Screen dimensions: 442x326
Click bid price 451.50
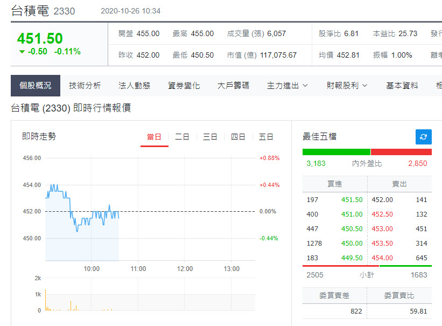(x=352, y=200)
